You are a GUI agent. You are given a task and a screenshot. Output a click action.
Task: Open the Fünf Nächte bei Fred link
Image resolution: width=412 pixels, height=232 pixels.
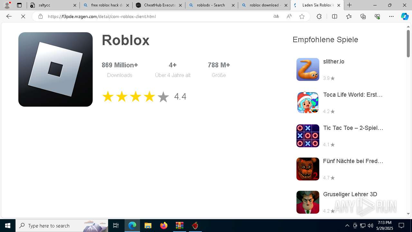point(353,161)
